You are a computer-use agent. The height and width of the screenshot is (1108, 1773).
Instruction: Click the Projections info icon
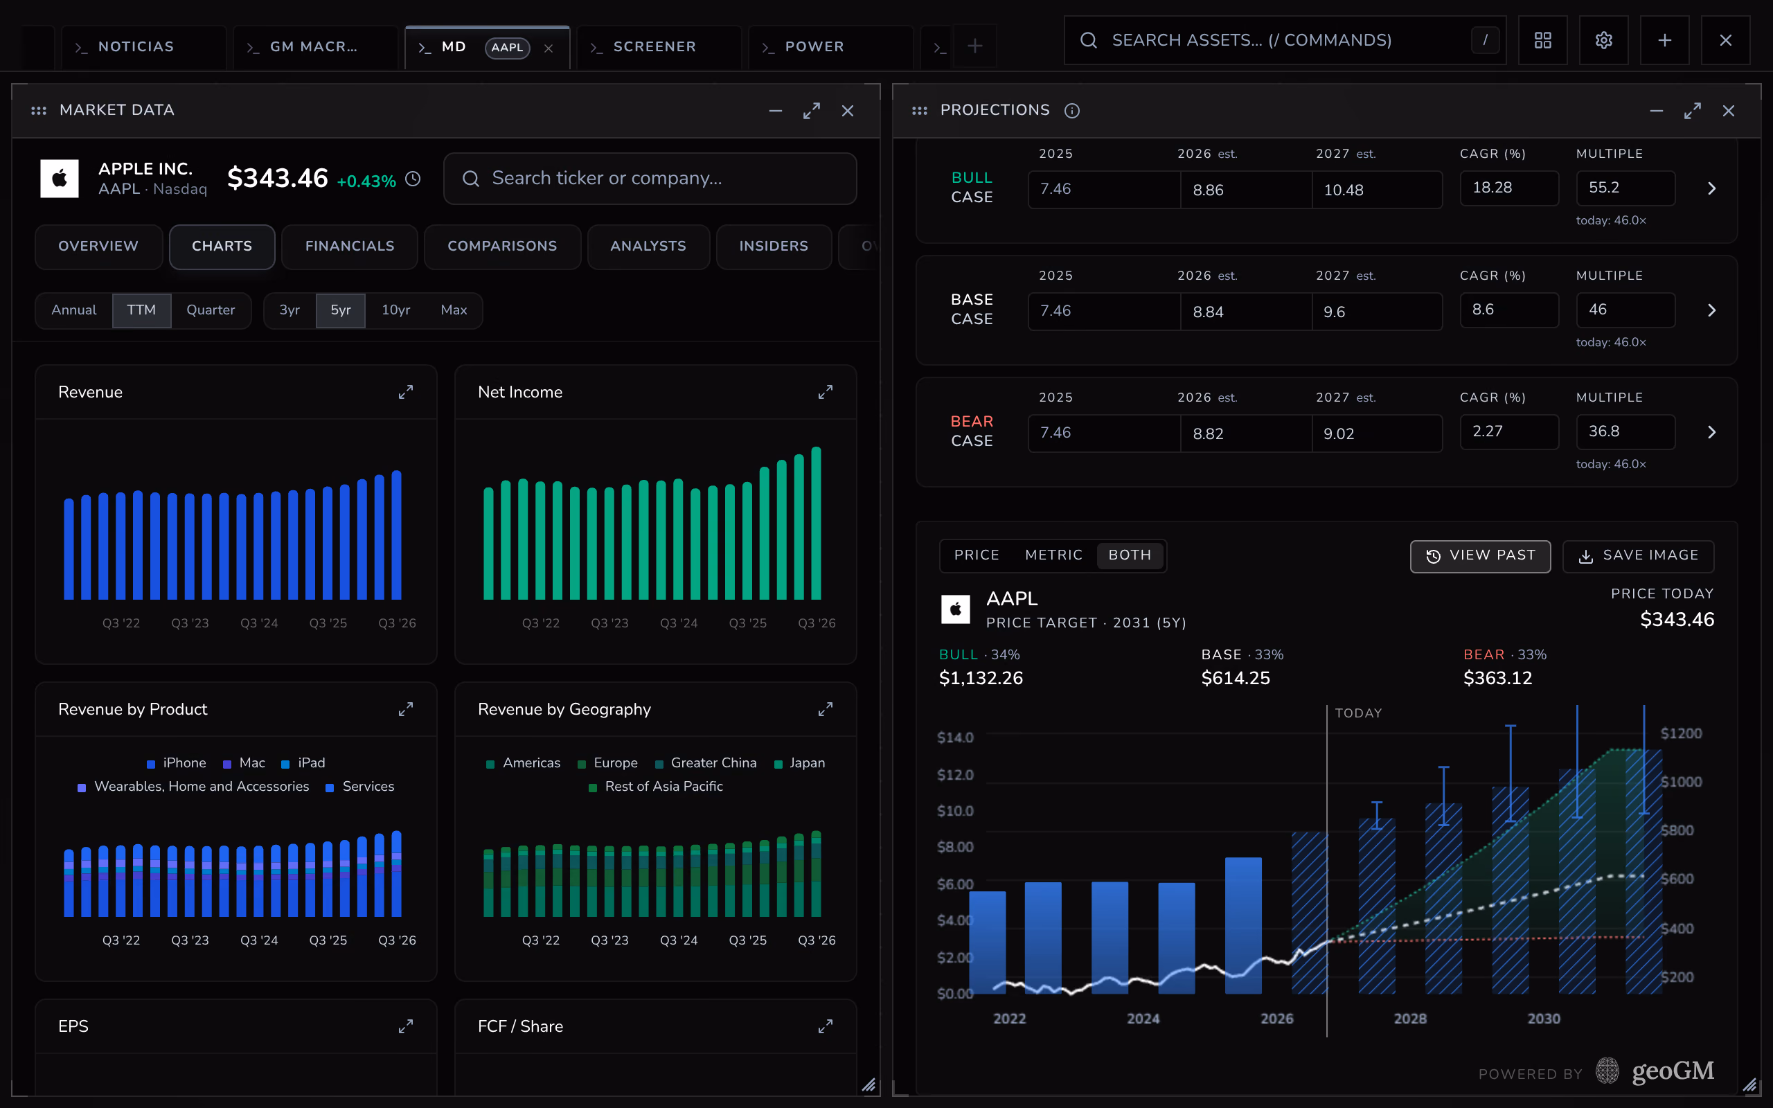click(x=1072, y=111)
